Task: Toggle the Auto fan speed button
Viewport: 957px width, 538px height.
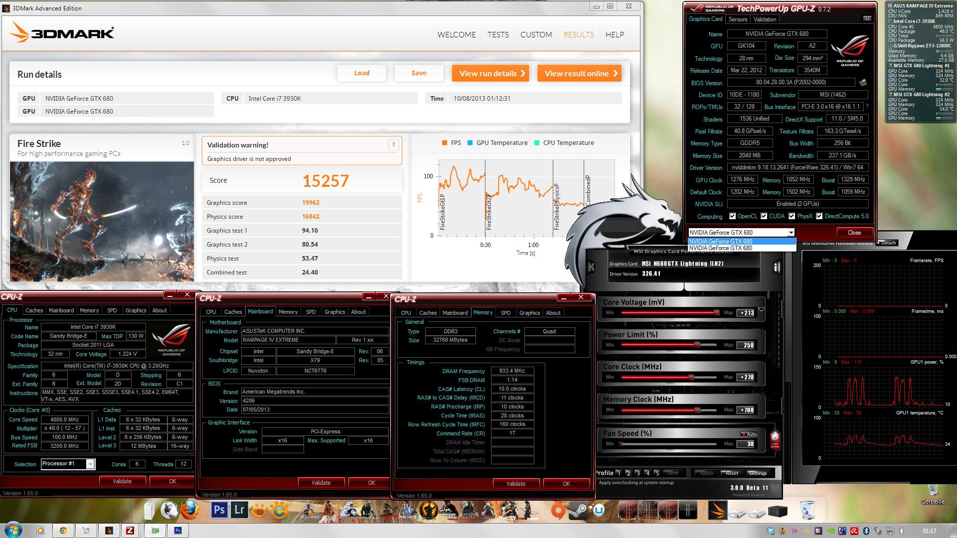Action: coord(749,434)
